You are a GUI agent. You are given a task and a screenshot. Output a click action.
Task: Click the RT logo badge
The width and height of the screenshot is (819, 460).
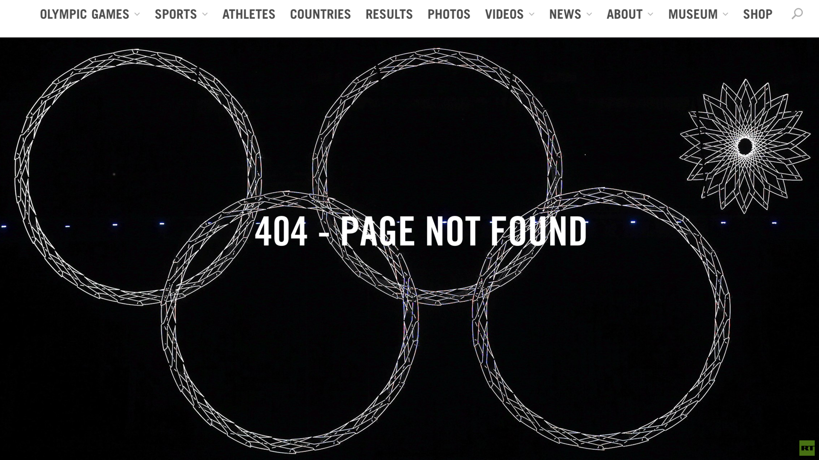click(x=807, y=448)
